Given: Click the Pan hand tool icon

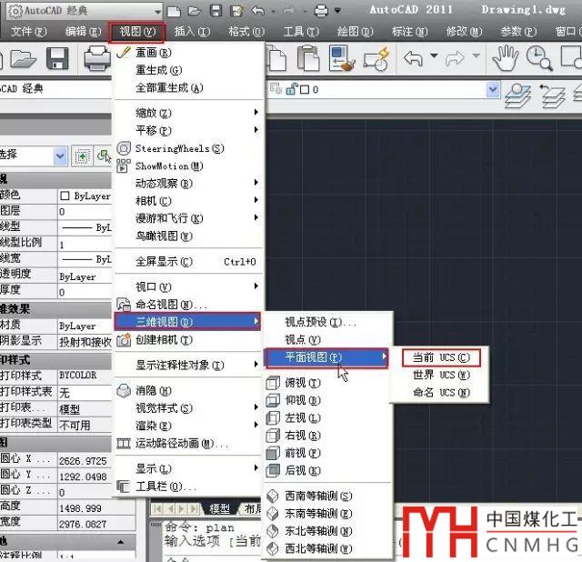Looking at the screenshot, I should point(505,60).
